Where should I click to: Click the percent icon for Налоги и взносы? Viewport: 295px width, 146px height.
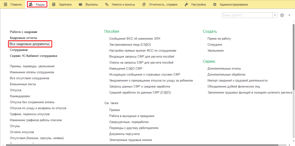pos(107,4)
